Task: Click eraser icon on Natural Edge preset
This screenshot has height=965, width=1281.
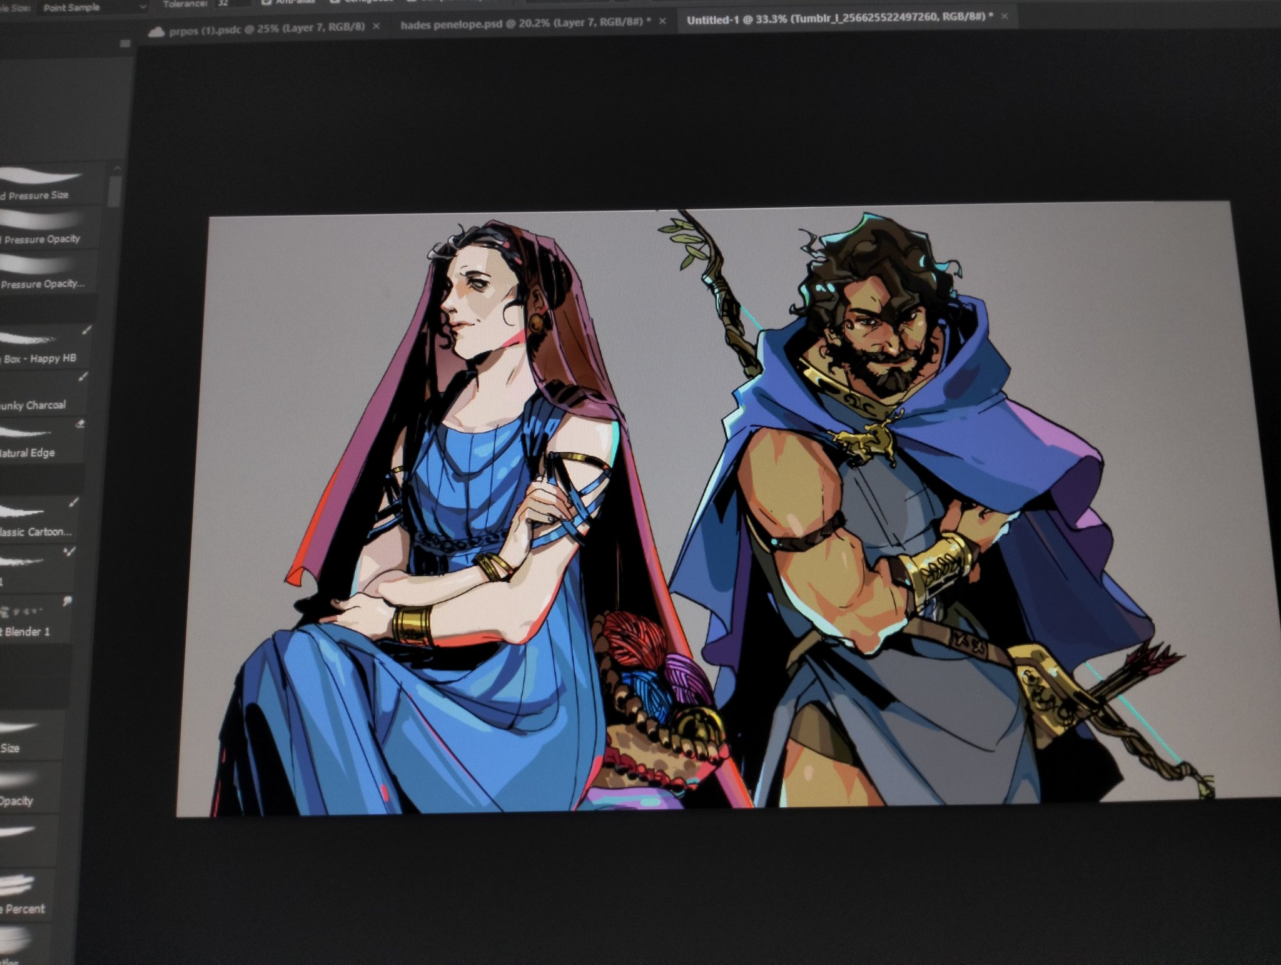Action: (x=80, y=424)
